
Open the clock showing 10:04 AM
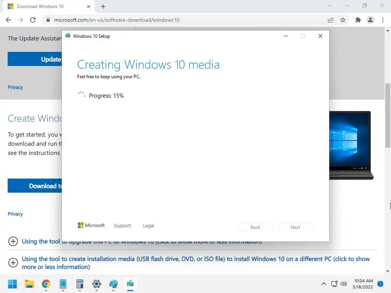click(x=363, y=284)
